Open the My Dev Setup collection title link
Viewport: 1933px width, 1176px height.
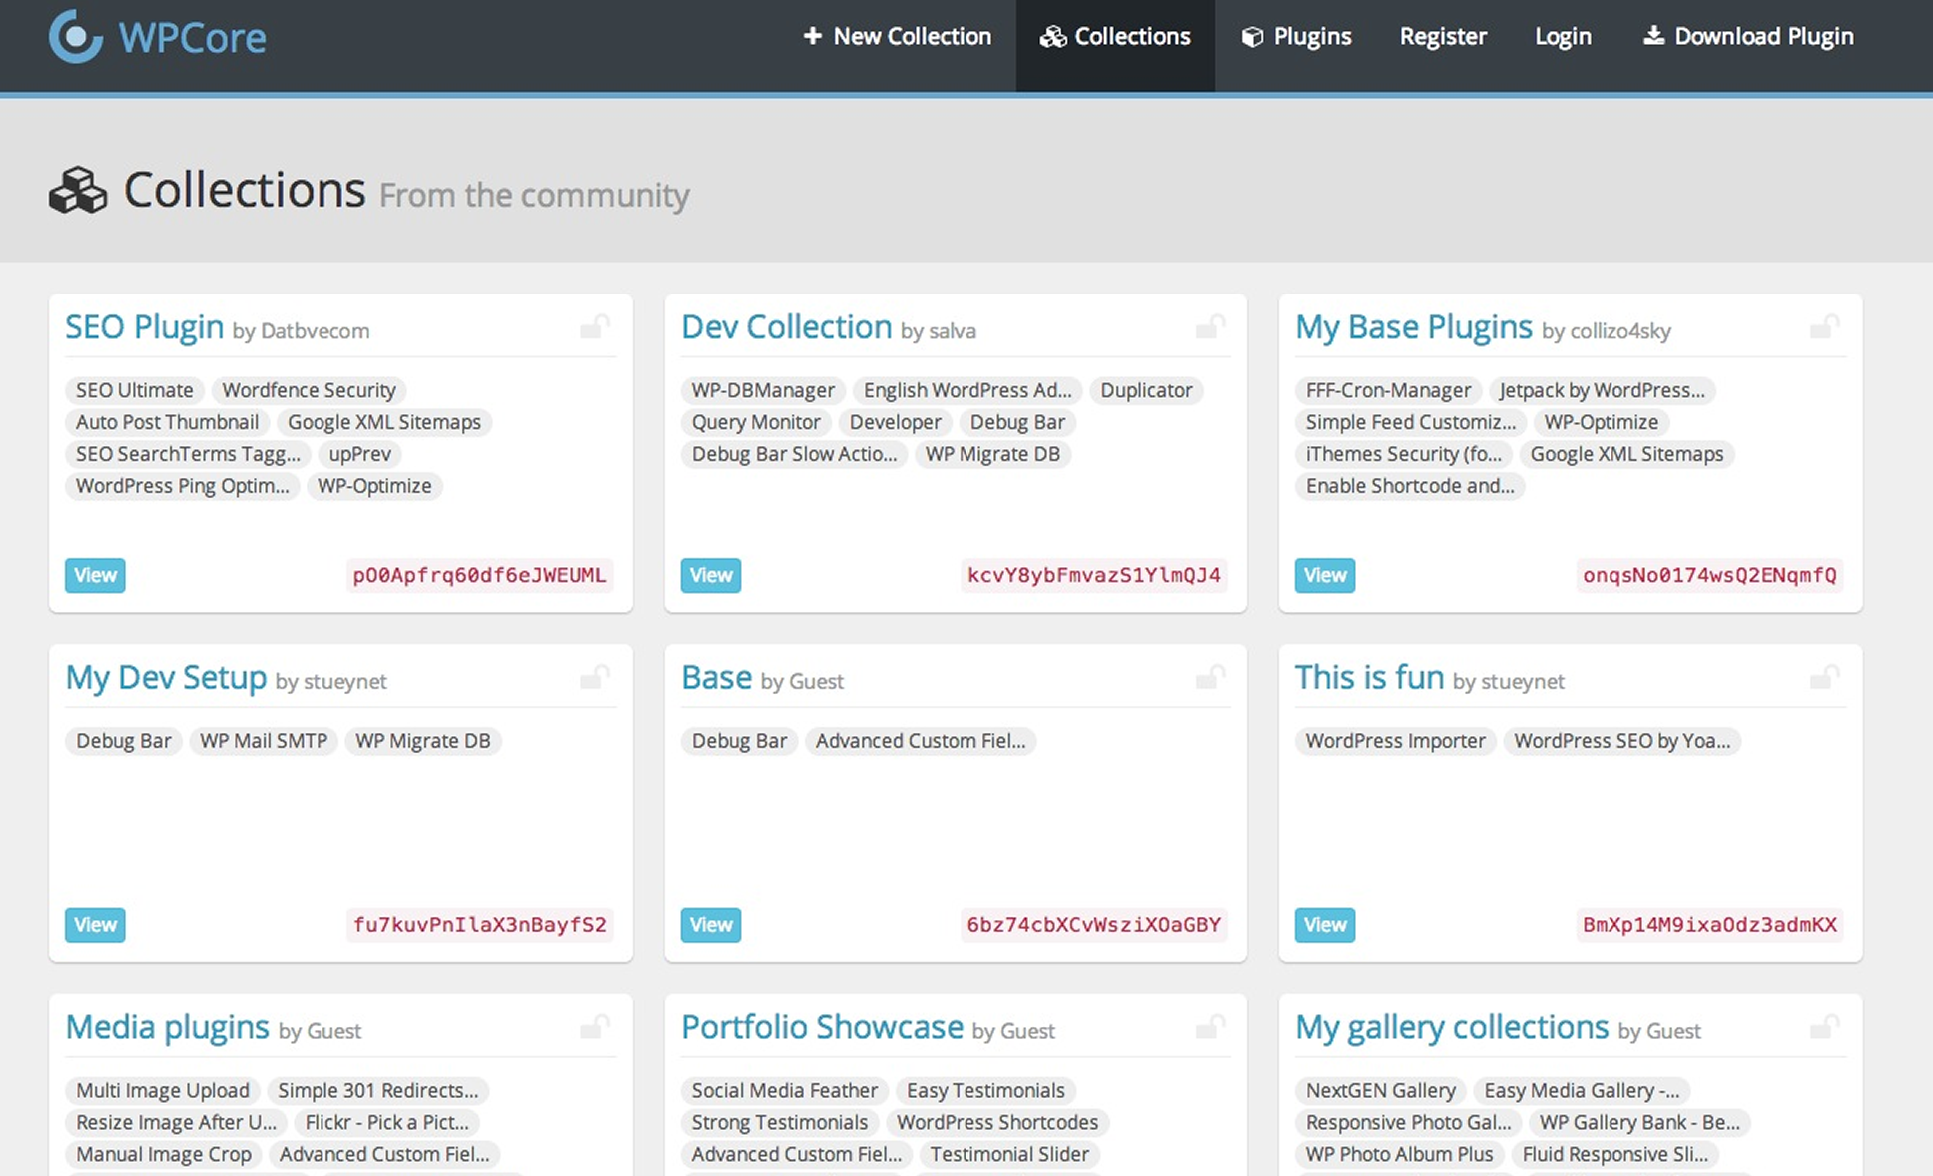click(166, 678)
